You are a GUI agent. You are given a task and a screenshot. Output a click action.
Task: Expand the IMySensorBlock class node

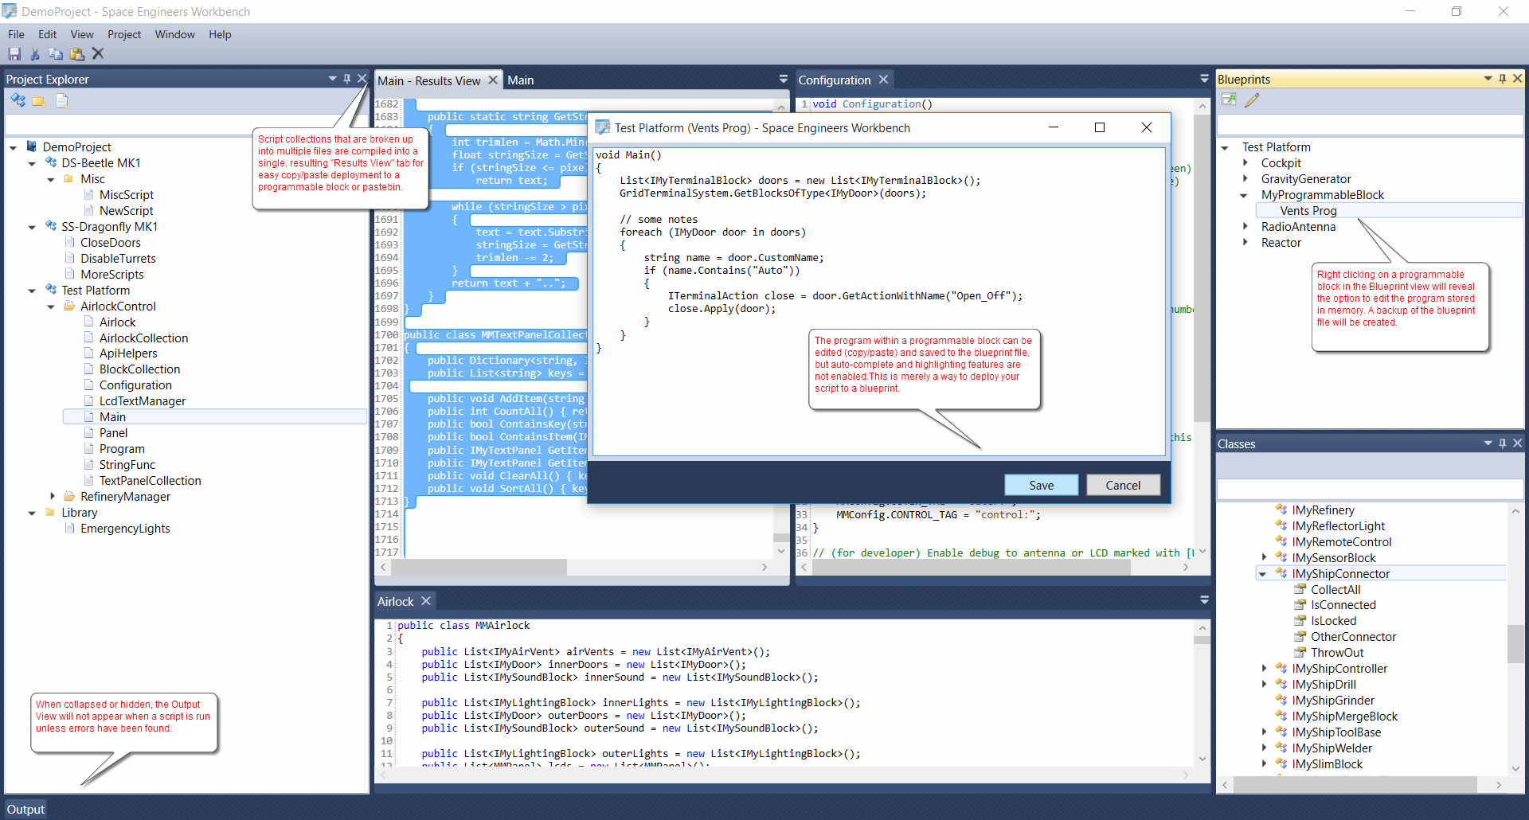click(1264, 557)
